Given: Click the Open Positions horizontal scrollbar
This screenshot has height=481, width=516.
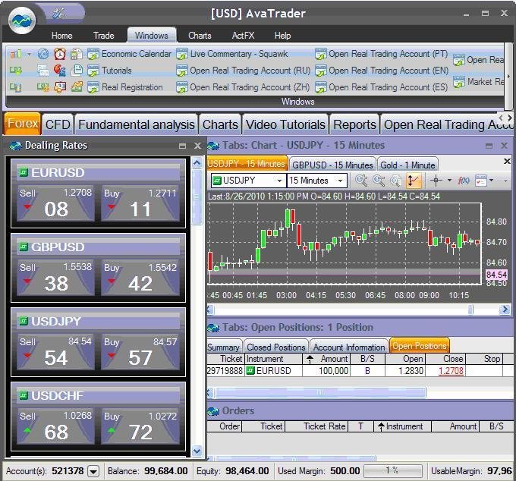Looking at the screenshot, I should point(319,392).
